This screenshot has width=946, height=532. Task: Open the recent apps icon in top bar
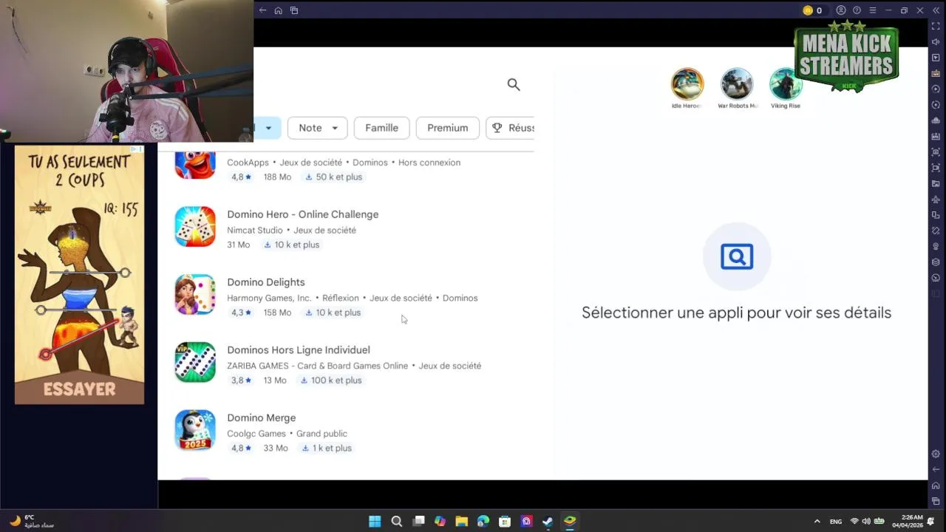tap(294, 10)
